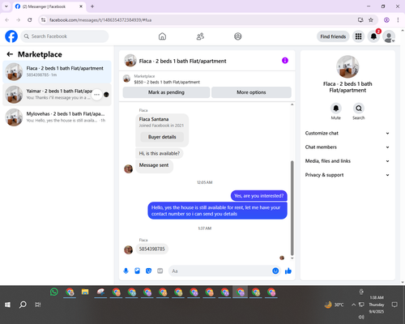The width and height of the screenshot is (405, 324).
Task: Open the Friends icon in top navigation
Action: click(200, 36)
